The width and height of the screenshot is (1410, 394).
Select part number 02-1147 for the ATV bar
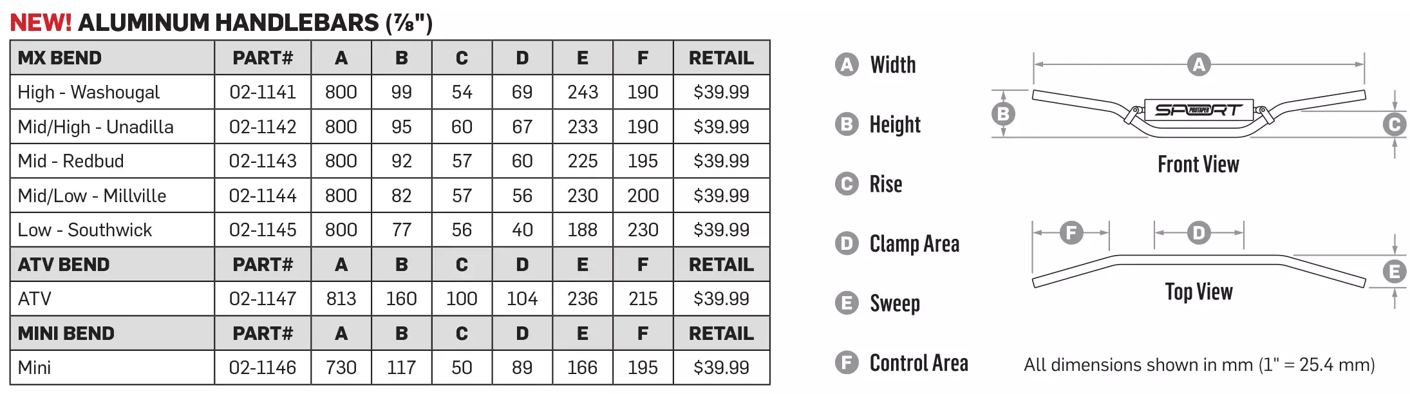(x=263, y=299)
